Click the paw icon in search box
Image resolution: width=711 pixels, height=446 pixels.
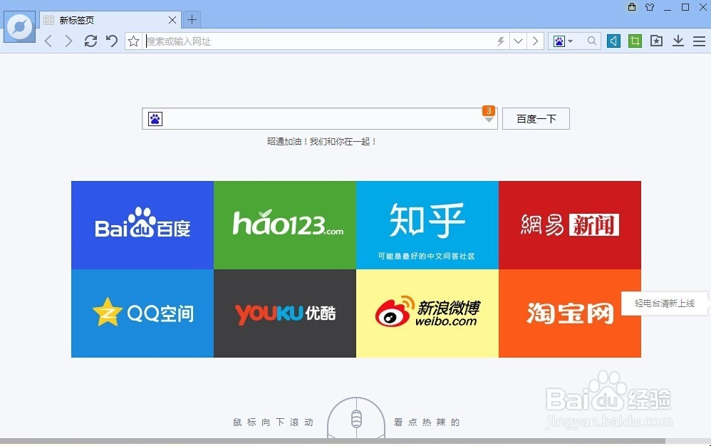[x=155, y=119]
